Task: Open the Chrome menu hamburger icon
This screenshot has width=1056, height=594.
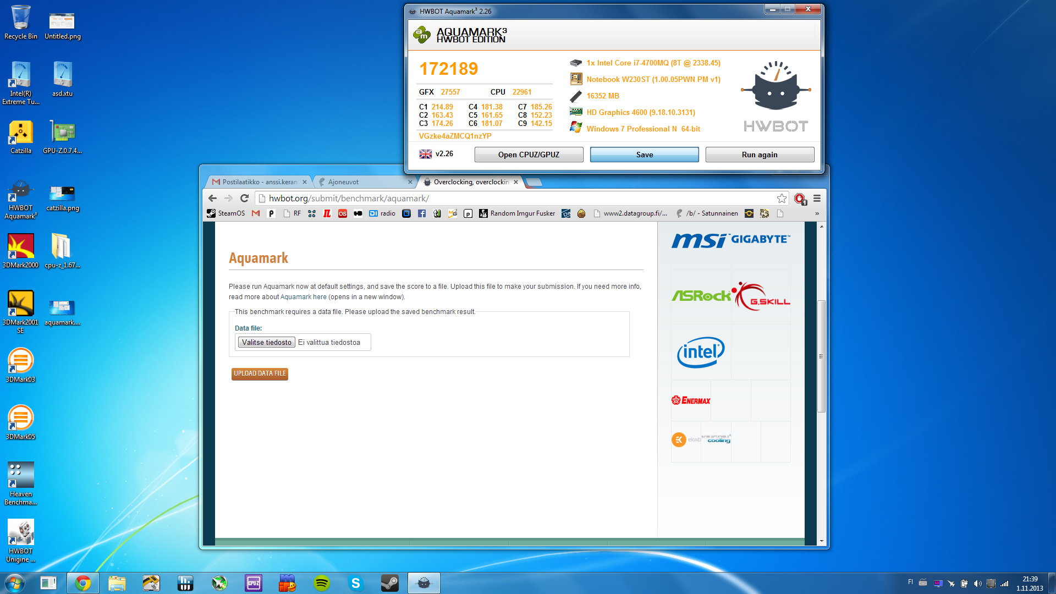Action: (817, 198)
